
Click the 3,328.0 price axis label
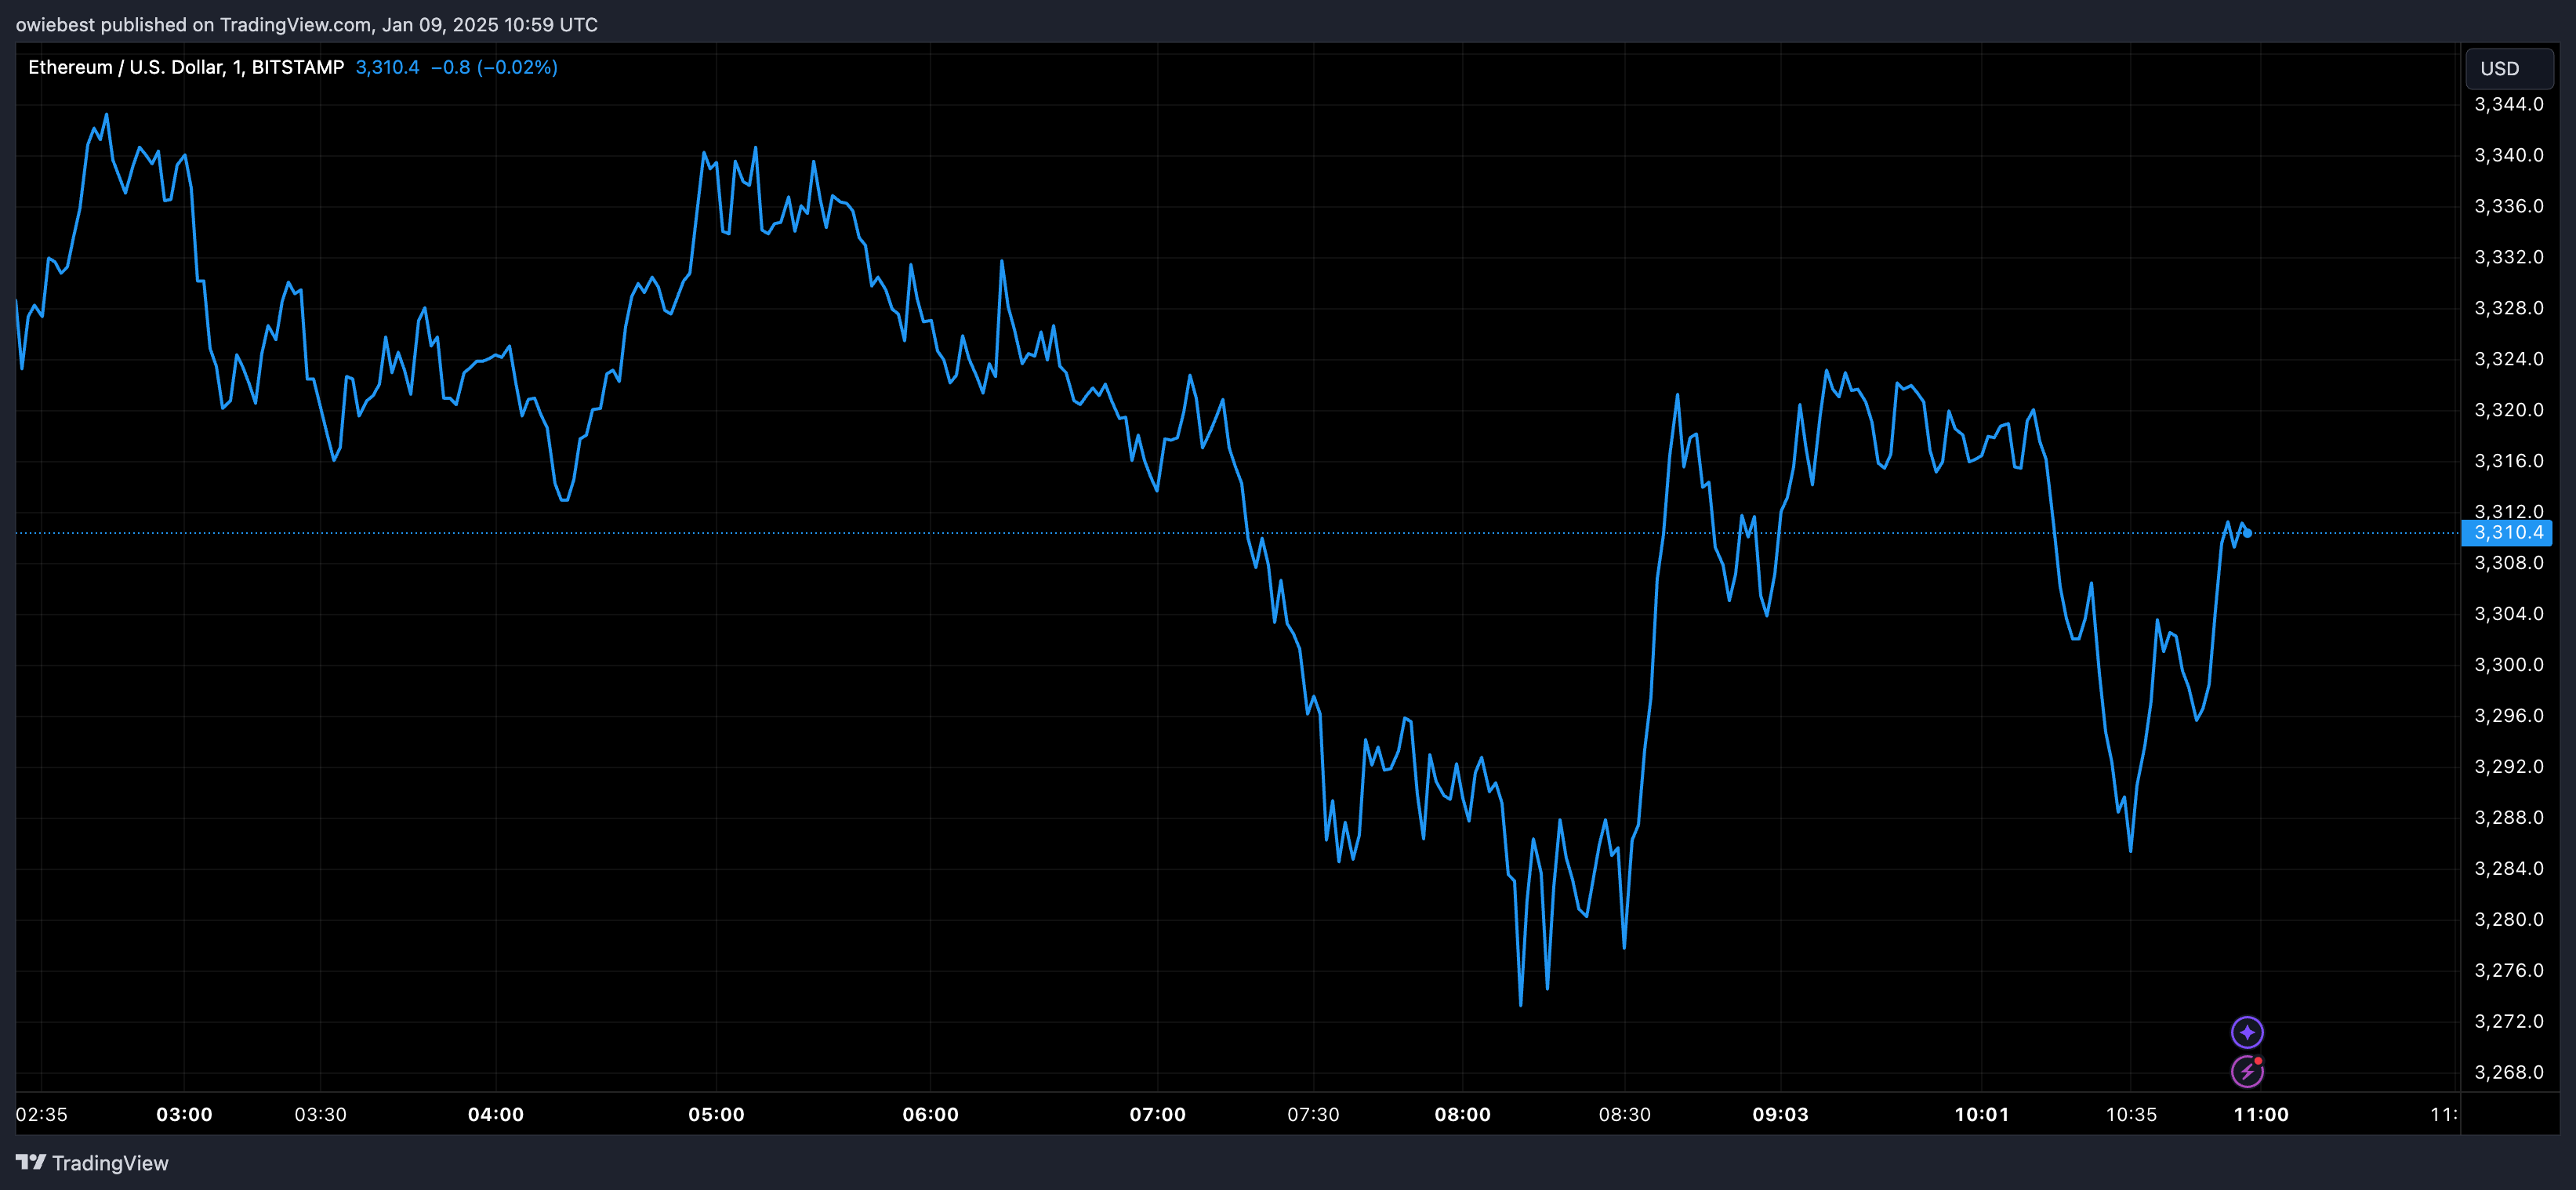[2508, 308]
